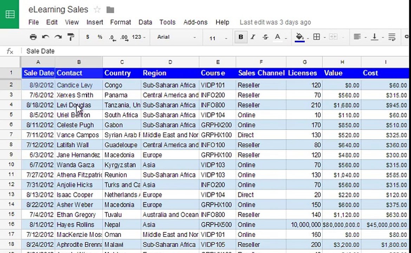This screenshot has width=411, height=253.
Task: Toggle bold formatting
Action: tap(241, 37)
